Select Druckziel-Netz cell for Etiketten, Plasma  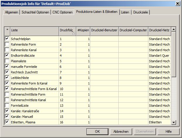159,122
